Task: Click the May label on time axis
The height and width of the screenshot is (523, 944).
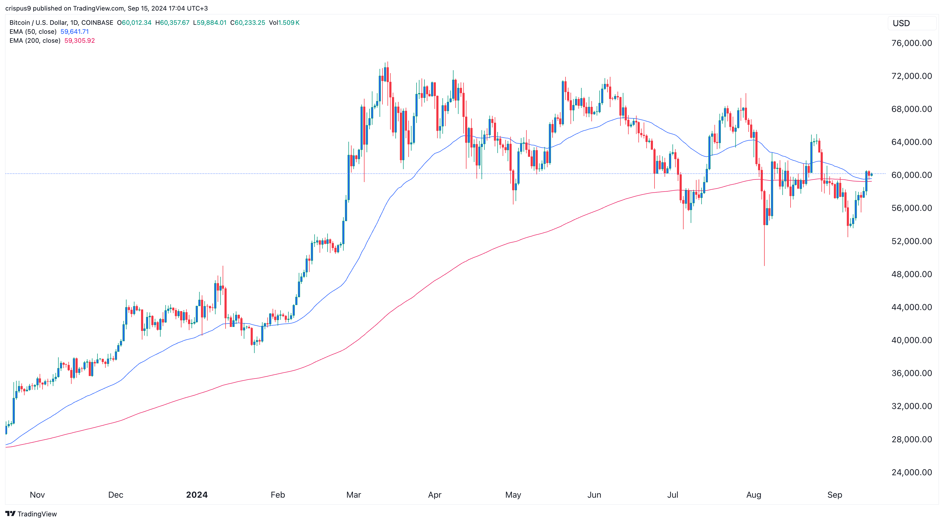Action: tap(513, 495)
